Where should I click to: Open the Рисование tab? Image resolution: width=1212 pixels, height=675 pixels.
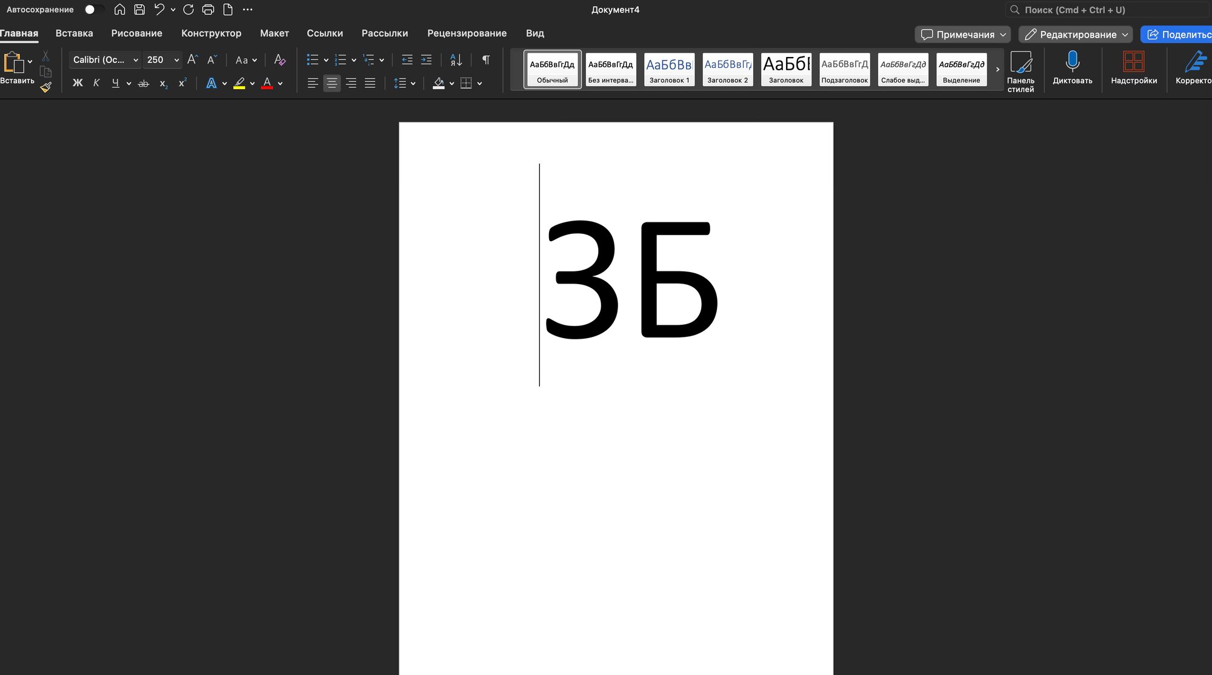(x=137, y=33)
